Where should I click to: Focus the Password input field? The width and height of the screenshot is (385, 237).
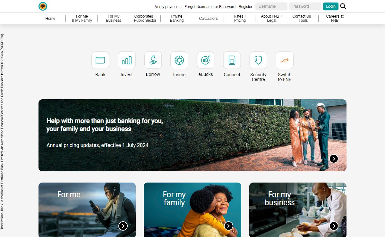[305, 6]
